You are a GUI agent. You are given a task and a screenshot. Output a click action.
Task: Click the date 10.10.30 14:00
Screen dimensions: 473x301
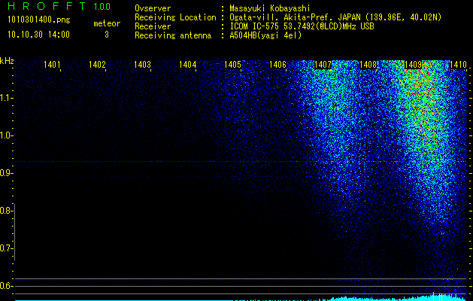pos(38,35)
